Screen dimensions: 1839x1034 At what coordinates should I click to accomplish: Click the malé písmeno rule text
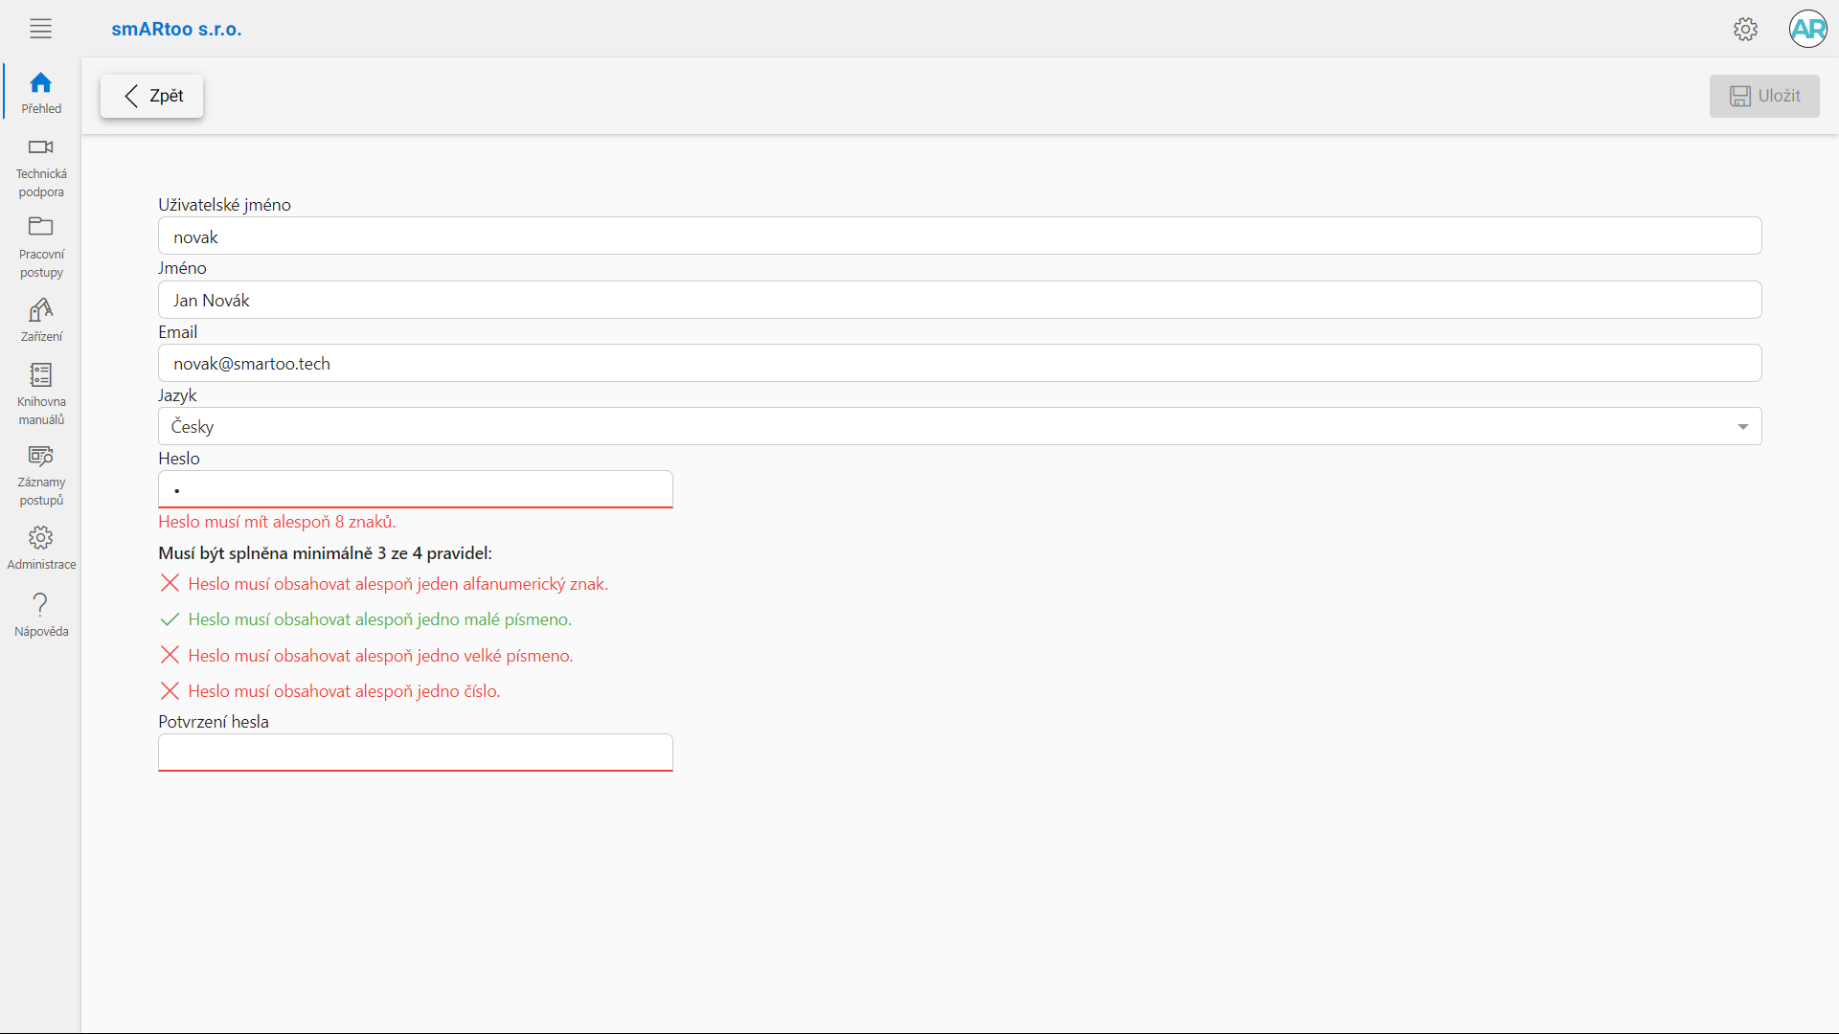379,619
